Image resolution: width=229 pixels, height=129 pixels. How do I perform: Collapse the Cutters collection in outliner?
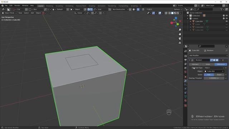(188, 19)
